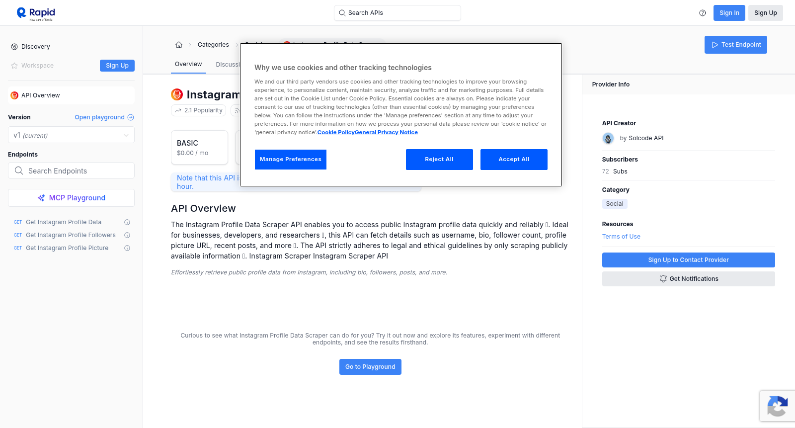The height and width of the screenshot is (428, 795).
Task: Open Get Instagram Profile Data endpoint
Action: [64, 222]
